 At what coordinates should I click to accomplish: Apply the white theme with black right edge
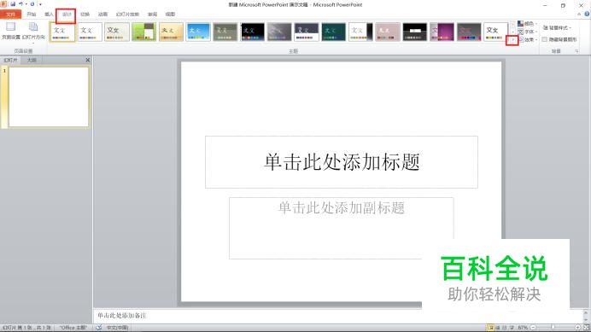click(360, 32)
